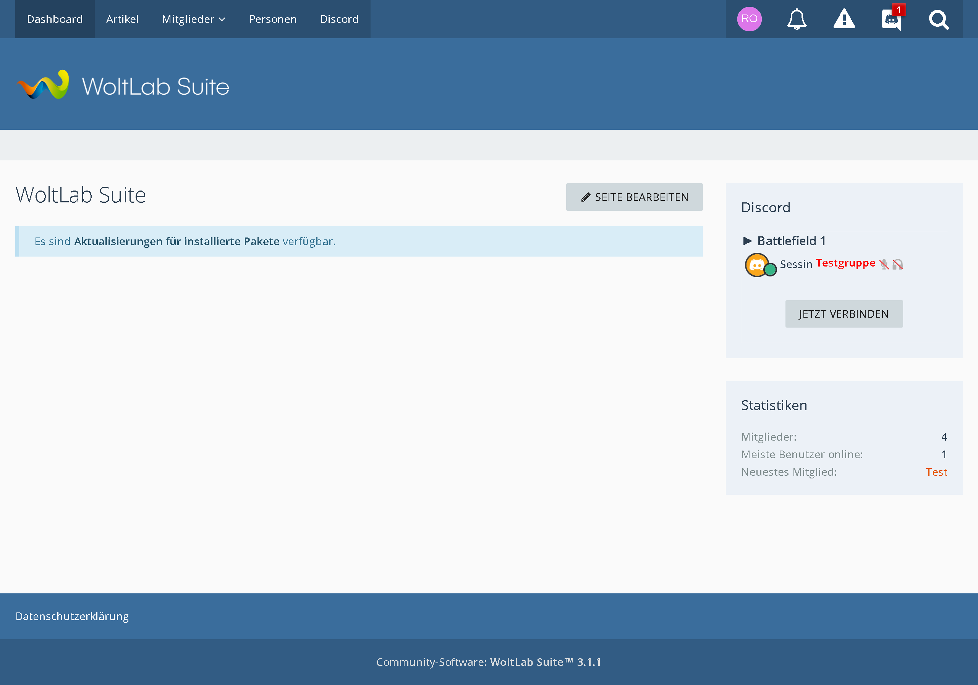Click the Battlefield 1 channel name
The width and height of the screenshot is (978, 685).
tap(791, 241)
